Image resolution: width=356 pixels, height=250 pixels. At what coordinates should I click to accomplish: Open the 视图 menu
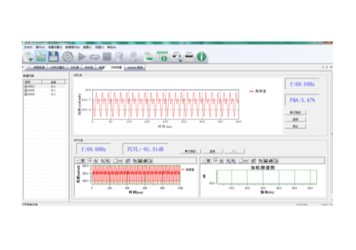99,47
